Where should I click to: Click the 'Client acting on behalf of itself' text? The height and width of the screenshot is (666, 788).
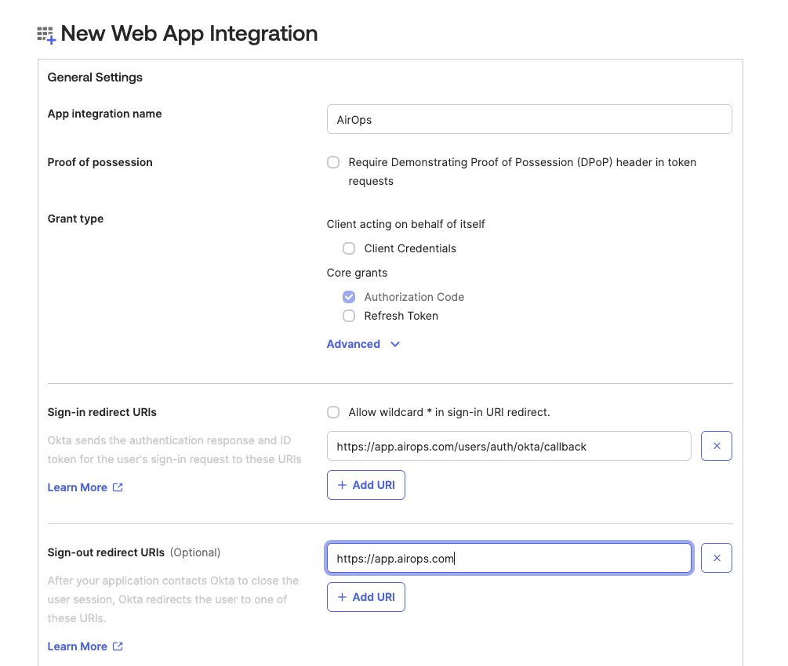405,224
